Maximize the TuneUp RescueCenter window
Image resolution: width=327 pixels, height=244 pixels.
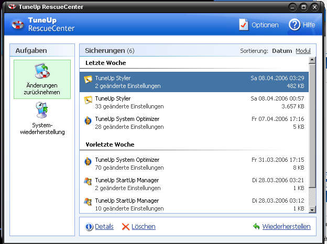303,7
